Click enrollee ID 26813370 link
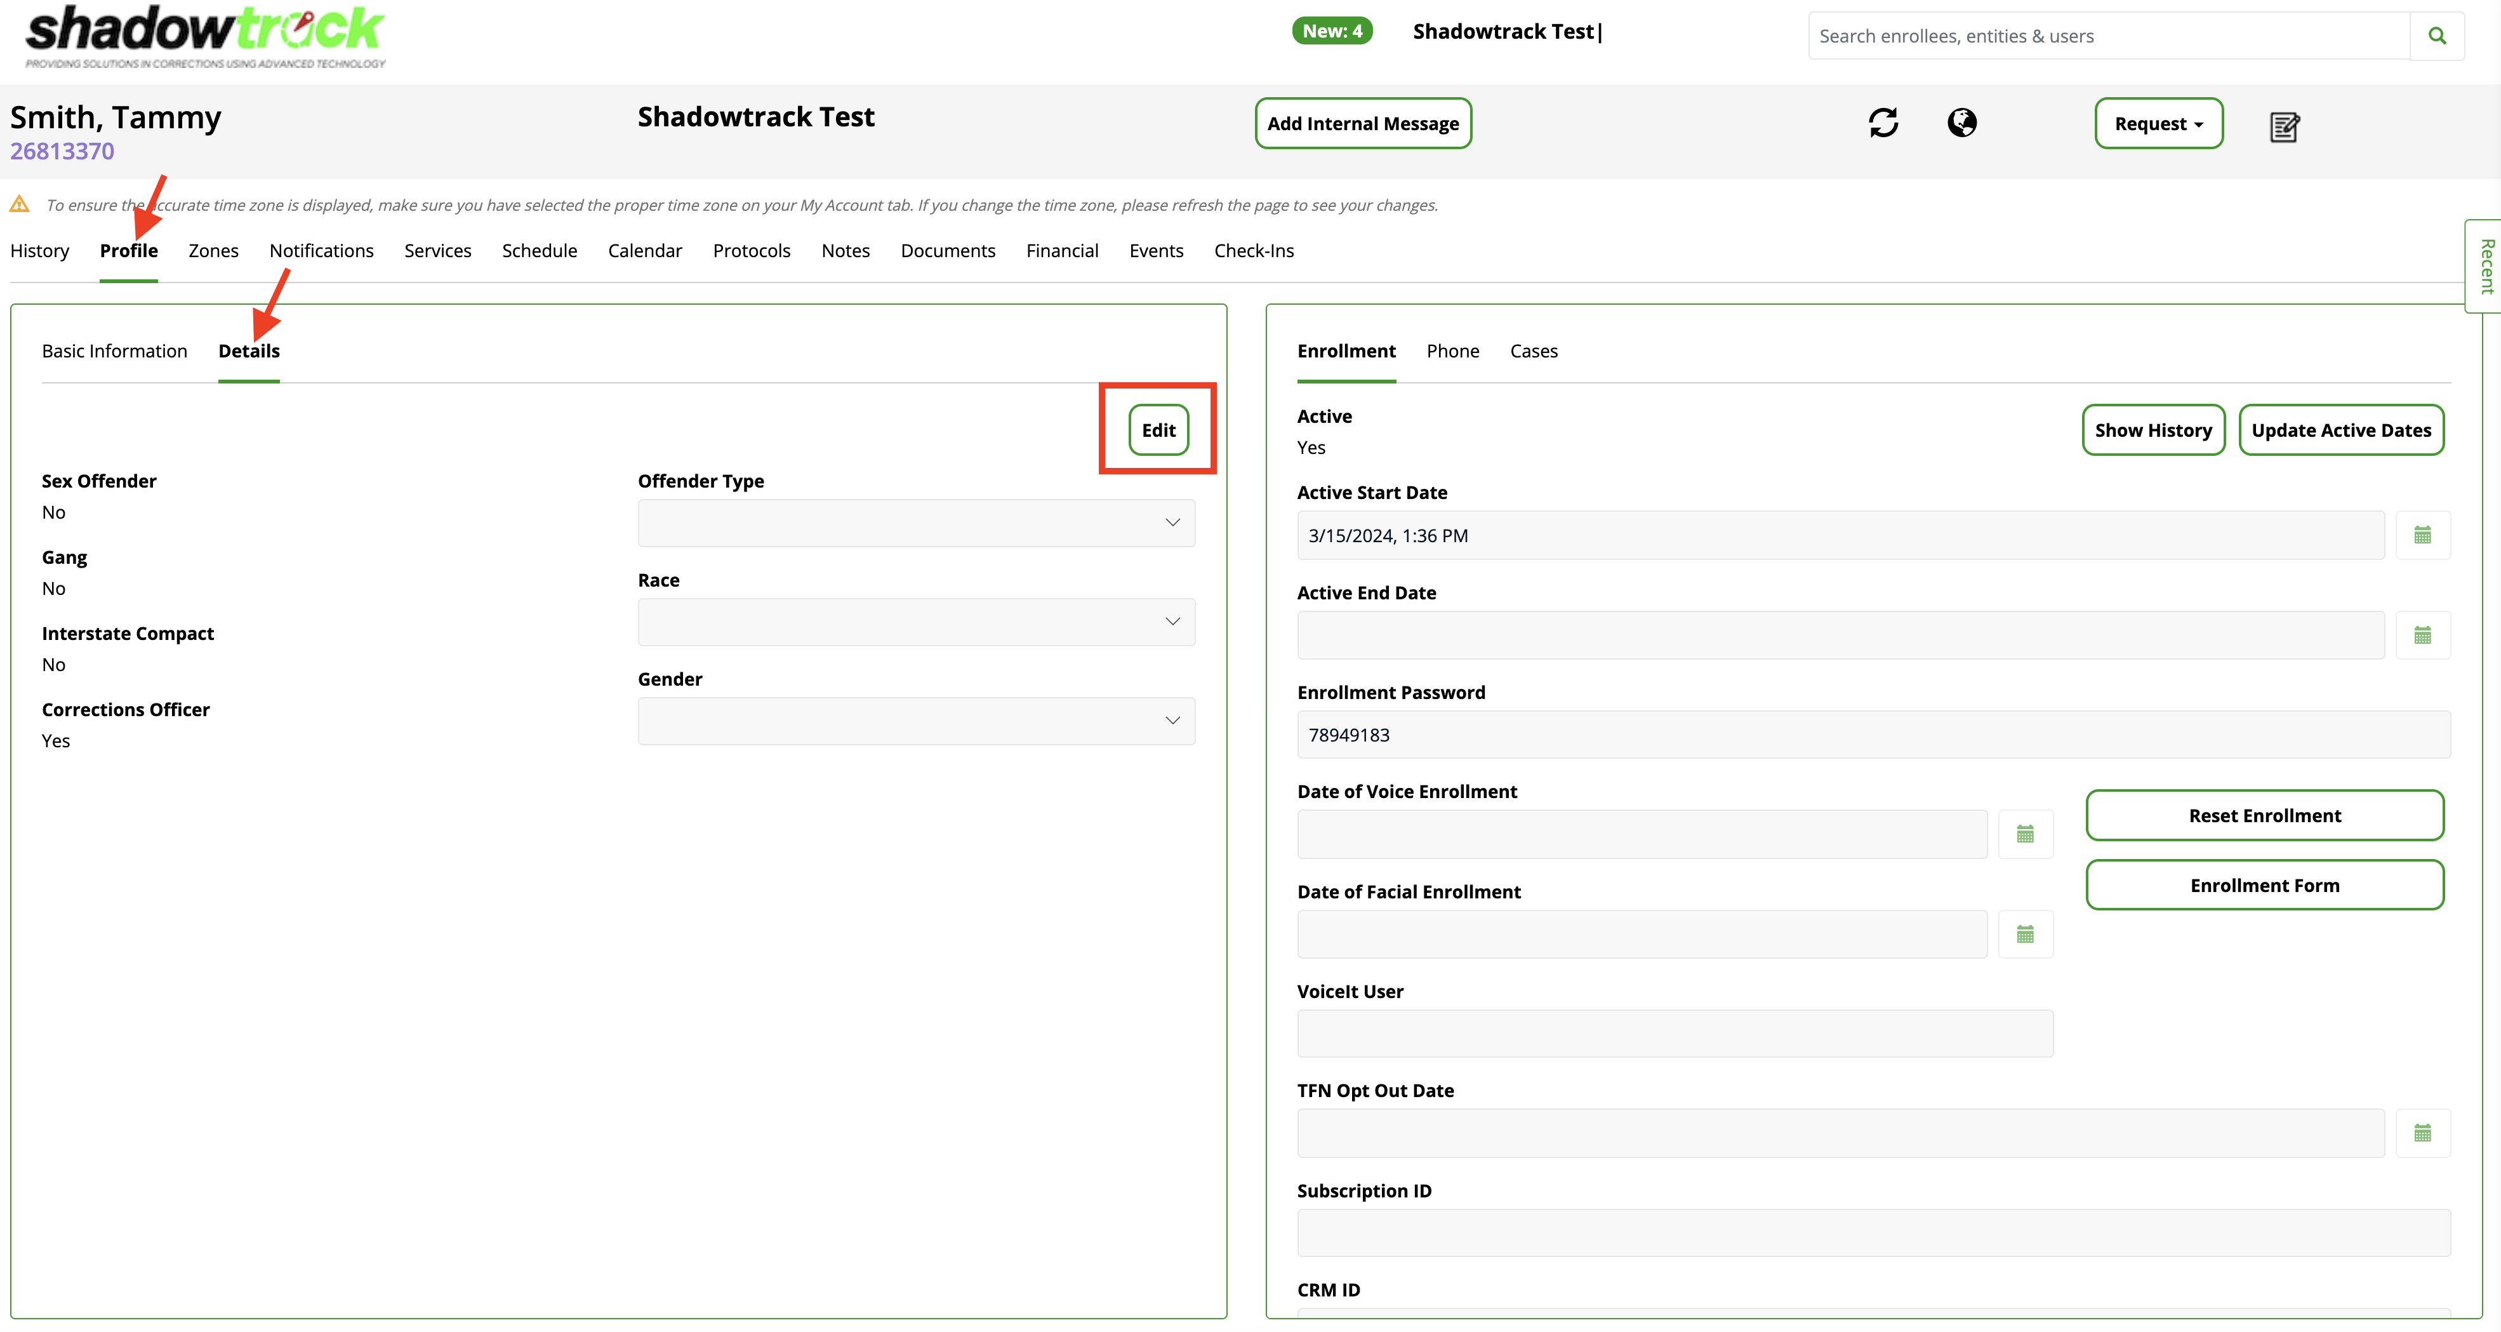 pyautogui.click(x=62, y=152)
